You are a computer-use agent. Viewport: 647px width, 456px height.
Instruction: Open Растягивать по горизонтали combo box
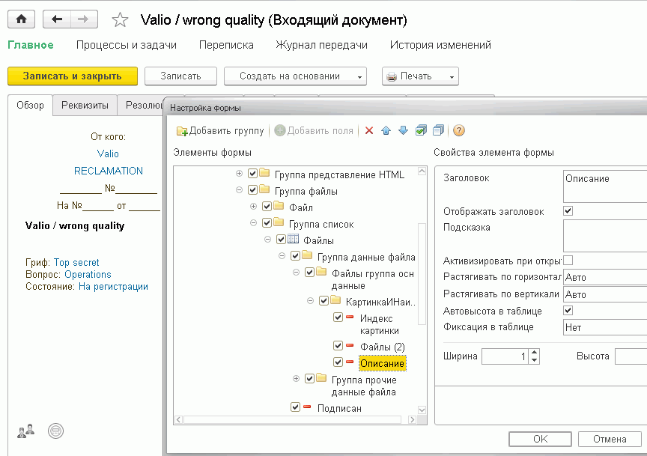pyautogui.click(x=605, y=277)
